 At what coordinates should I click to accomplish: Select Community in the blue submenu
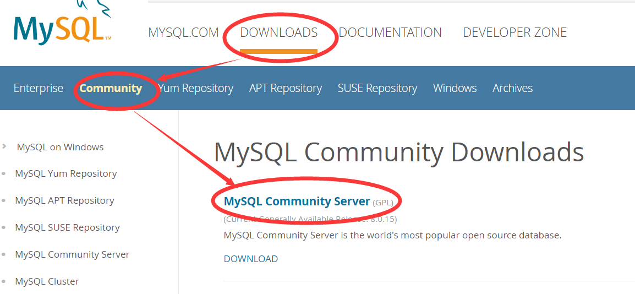coord(111,88)
